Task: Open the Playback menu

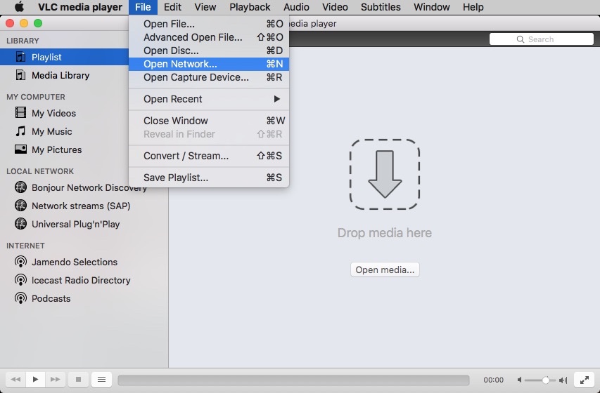Action: (250, 7)
